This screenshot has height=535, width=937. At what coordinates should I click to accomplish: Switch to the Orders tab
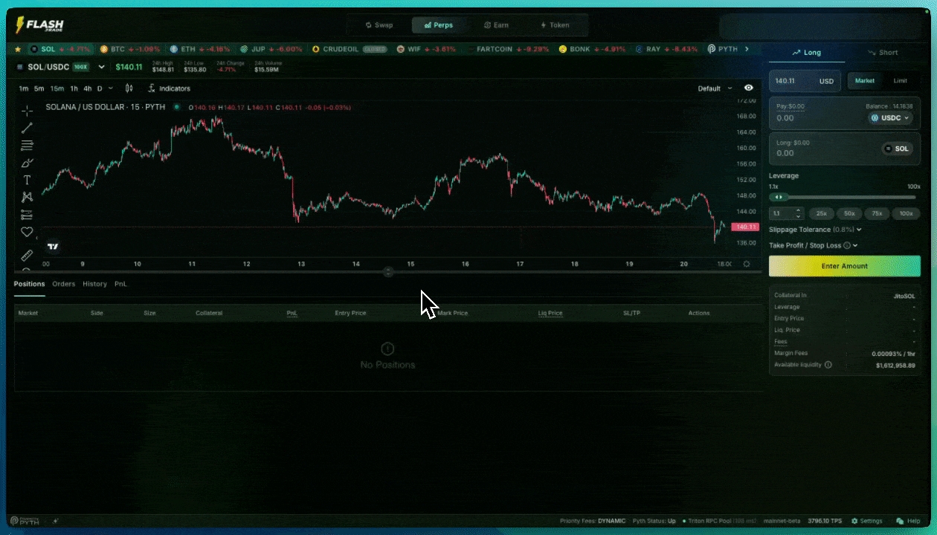click(x=63, y=284)
